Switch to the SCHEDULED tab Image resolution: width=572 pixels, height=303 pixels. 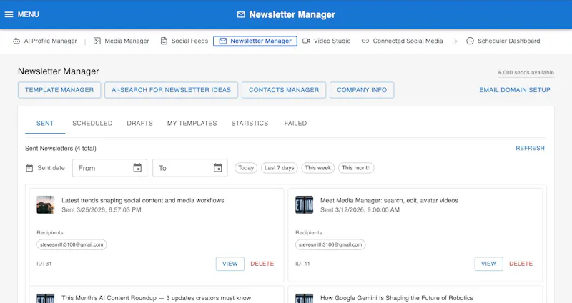coord(92,123)
